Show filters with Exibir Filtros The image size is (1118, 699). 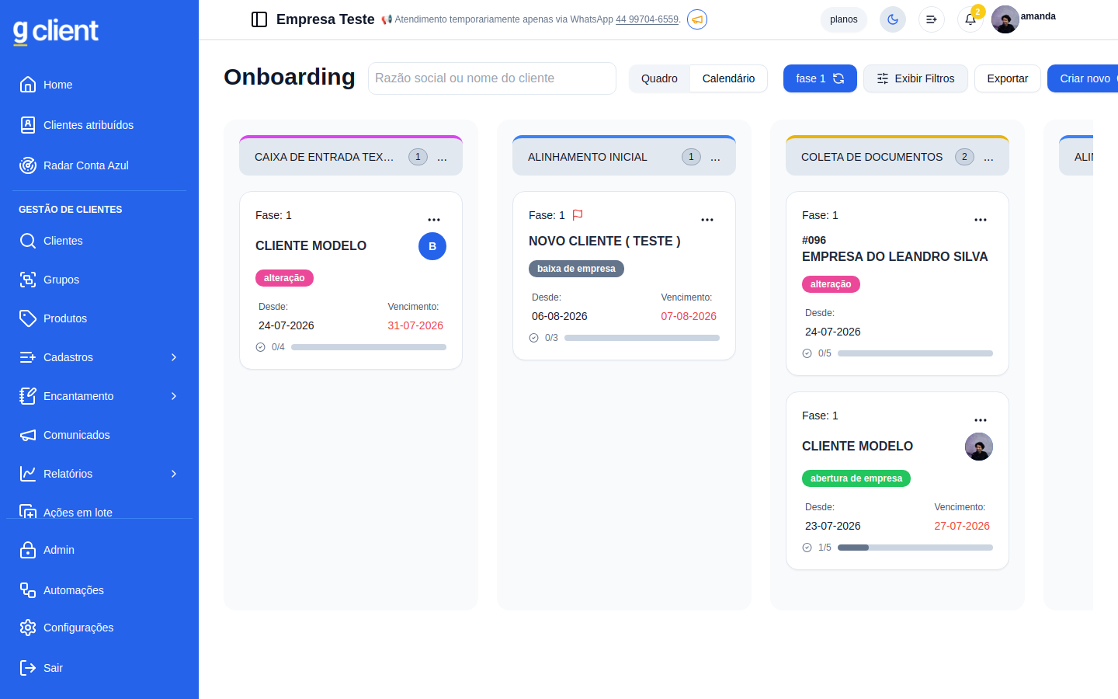915,78
